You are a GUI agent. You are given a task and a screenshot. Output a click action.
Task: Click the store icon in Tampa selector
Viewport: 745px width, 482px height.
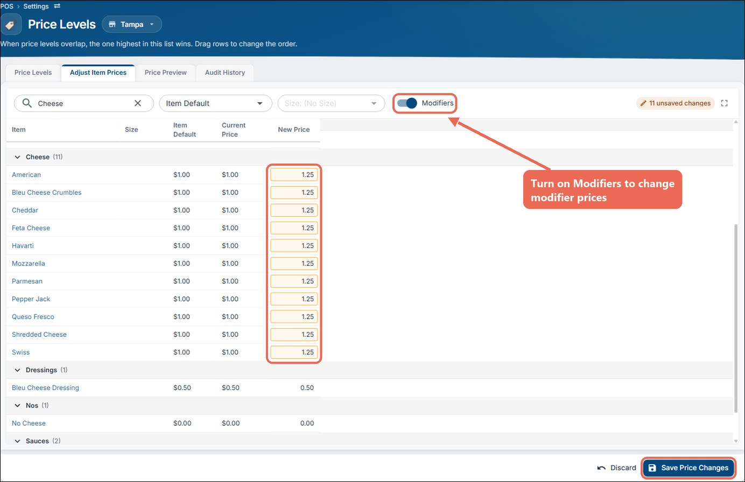tap(112, 25)
